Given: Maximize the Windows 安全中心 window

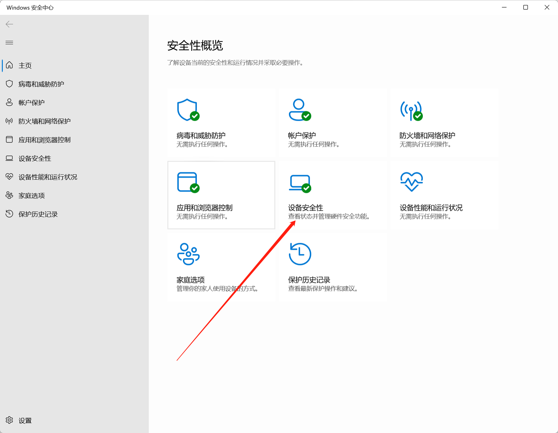Looking at the screenshot, I should click(525, 7).
